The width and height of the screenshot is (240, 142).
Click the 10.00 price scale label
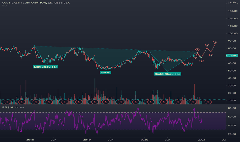[232, 100]
